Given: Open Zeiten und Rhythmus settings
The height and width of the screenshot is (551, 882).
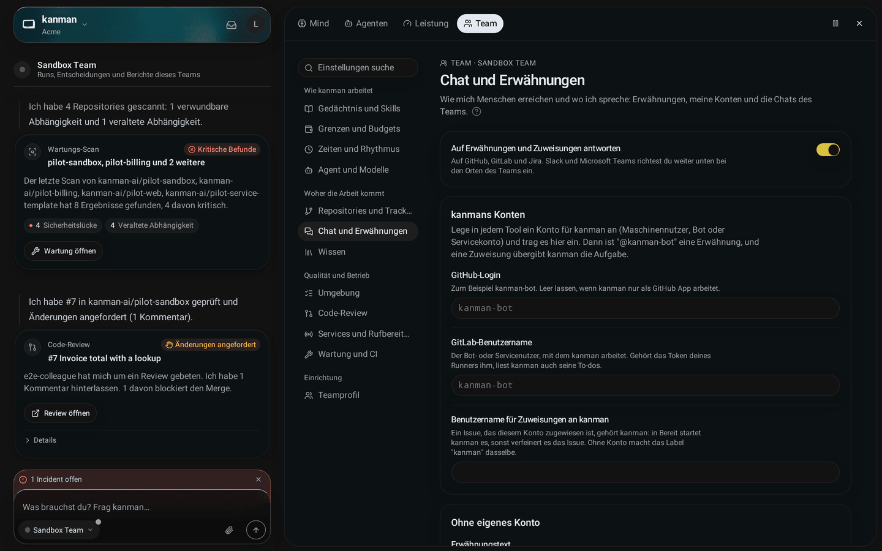Looking at the screenshot, I should click(358, 149).
